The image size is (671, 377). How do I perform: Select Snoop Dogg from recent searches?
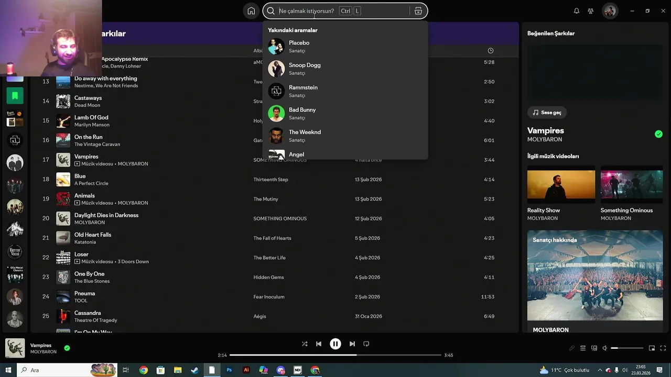click(345, 69)
